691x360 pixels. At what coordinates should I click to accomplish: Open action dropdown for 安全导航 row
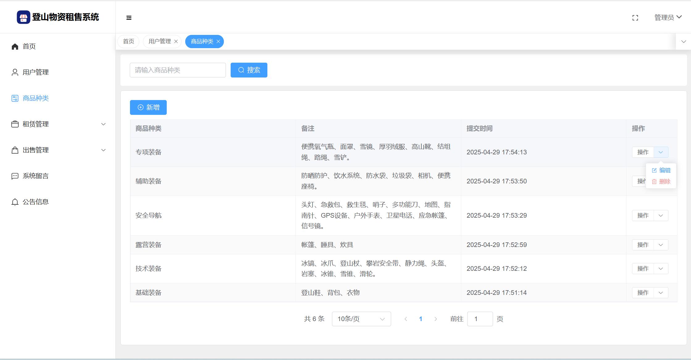coord(661,216)
